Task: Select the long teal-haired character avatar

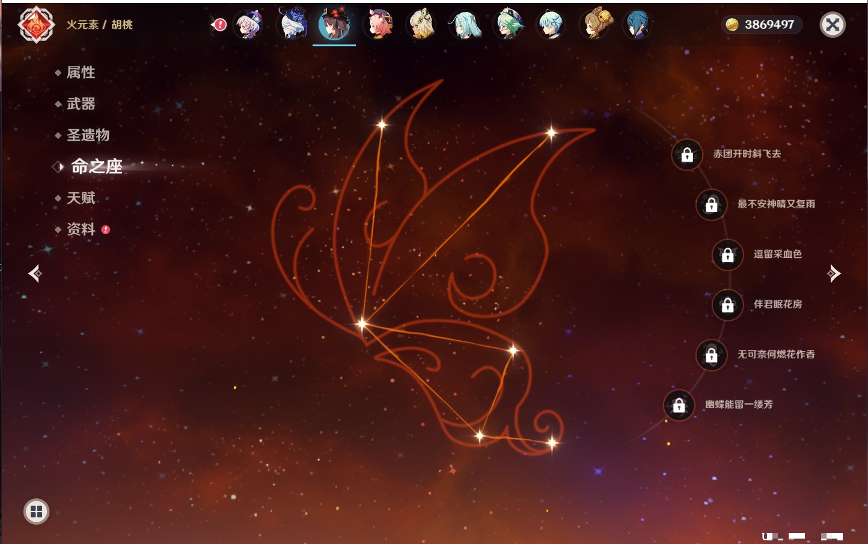Action: 465,25
